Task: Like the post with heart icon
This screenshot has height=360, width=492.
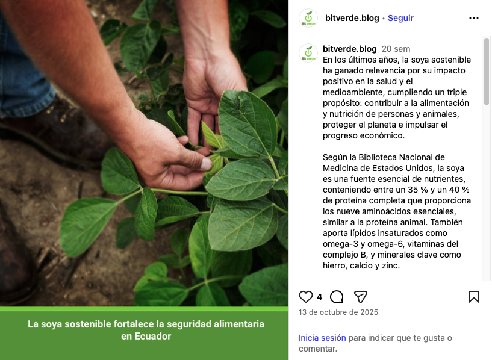Action: (x=305, y=297)
